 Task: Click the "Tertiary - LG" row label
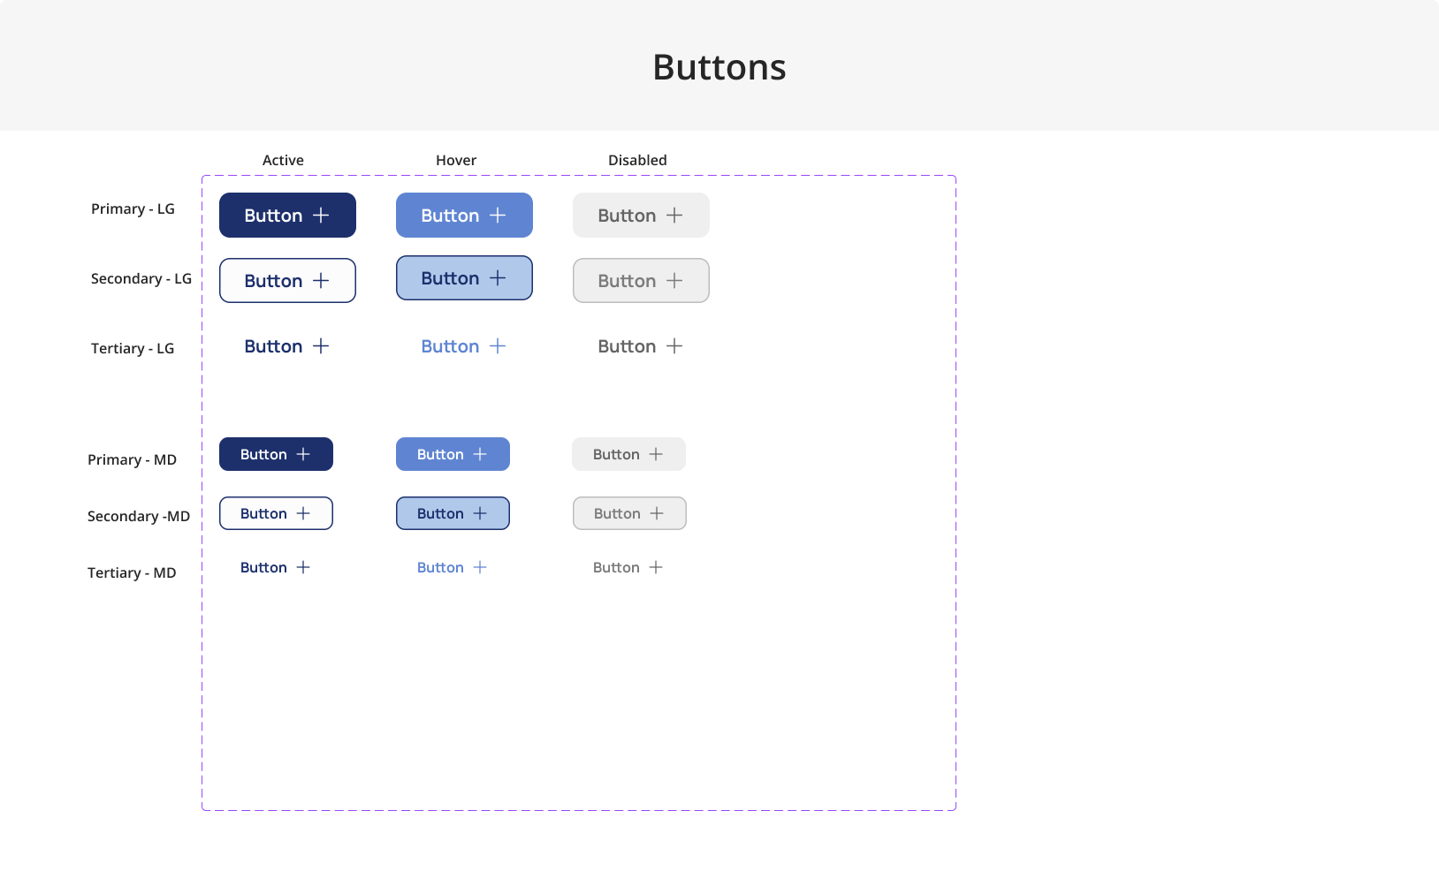coord(133,349)
